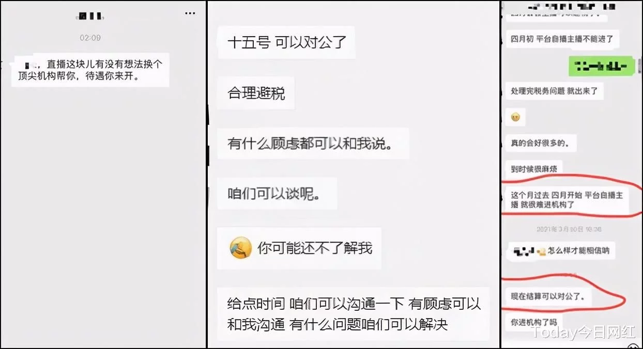Click the blurred contact name header
643x349 pixels.
(88, 16)
